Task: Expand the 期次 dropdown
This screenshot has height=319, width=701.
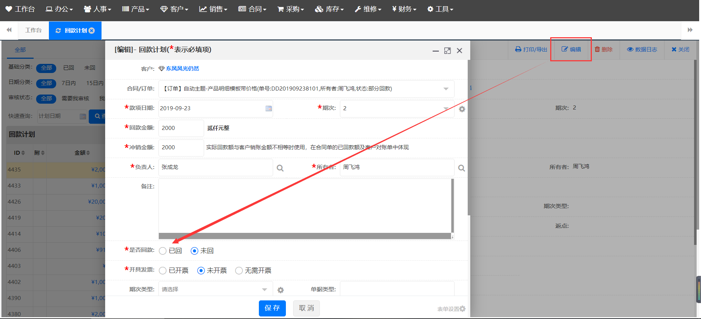Action: 446,109
